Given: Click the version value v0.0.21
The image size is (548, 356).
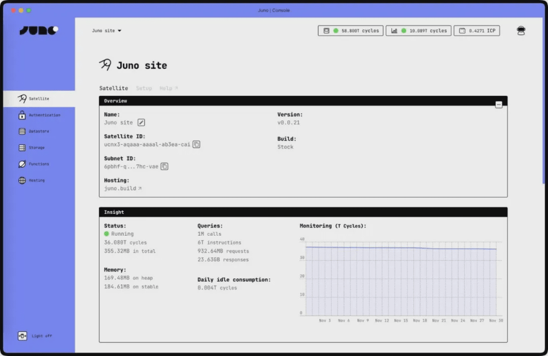Looking at the screenshot, I should pos(289,123).
